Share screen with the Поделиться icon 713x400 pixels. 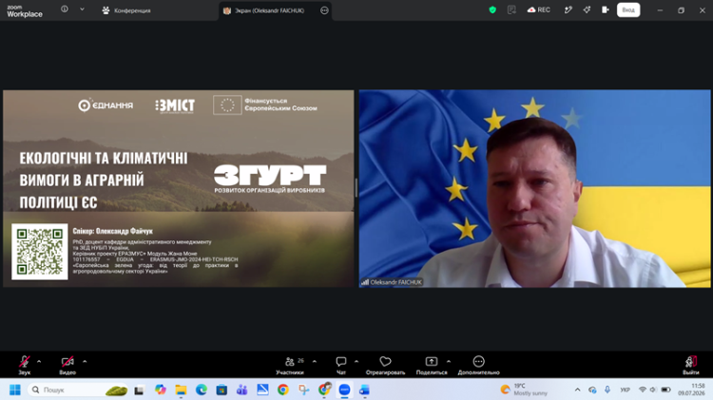tap(432, 365)
